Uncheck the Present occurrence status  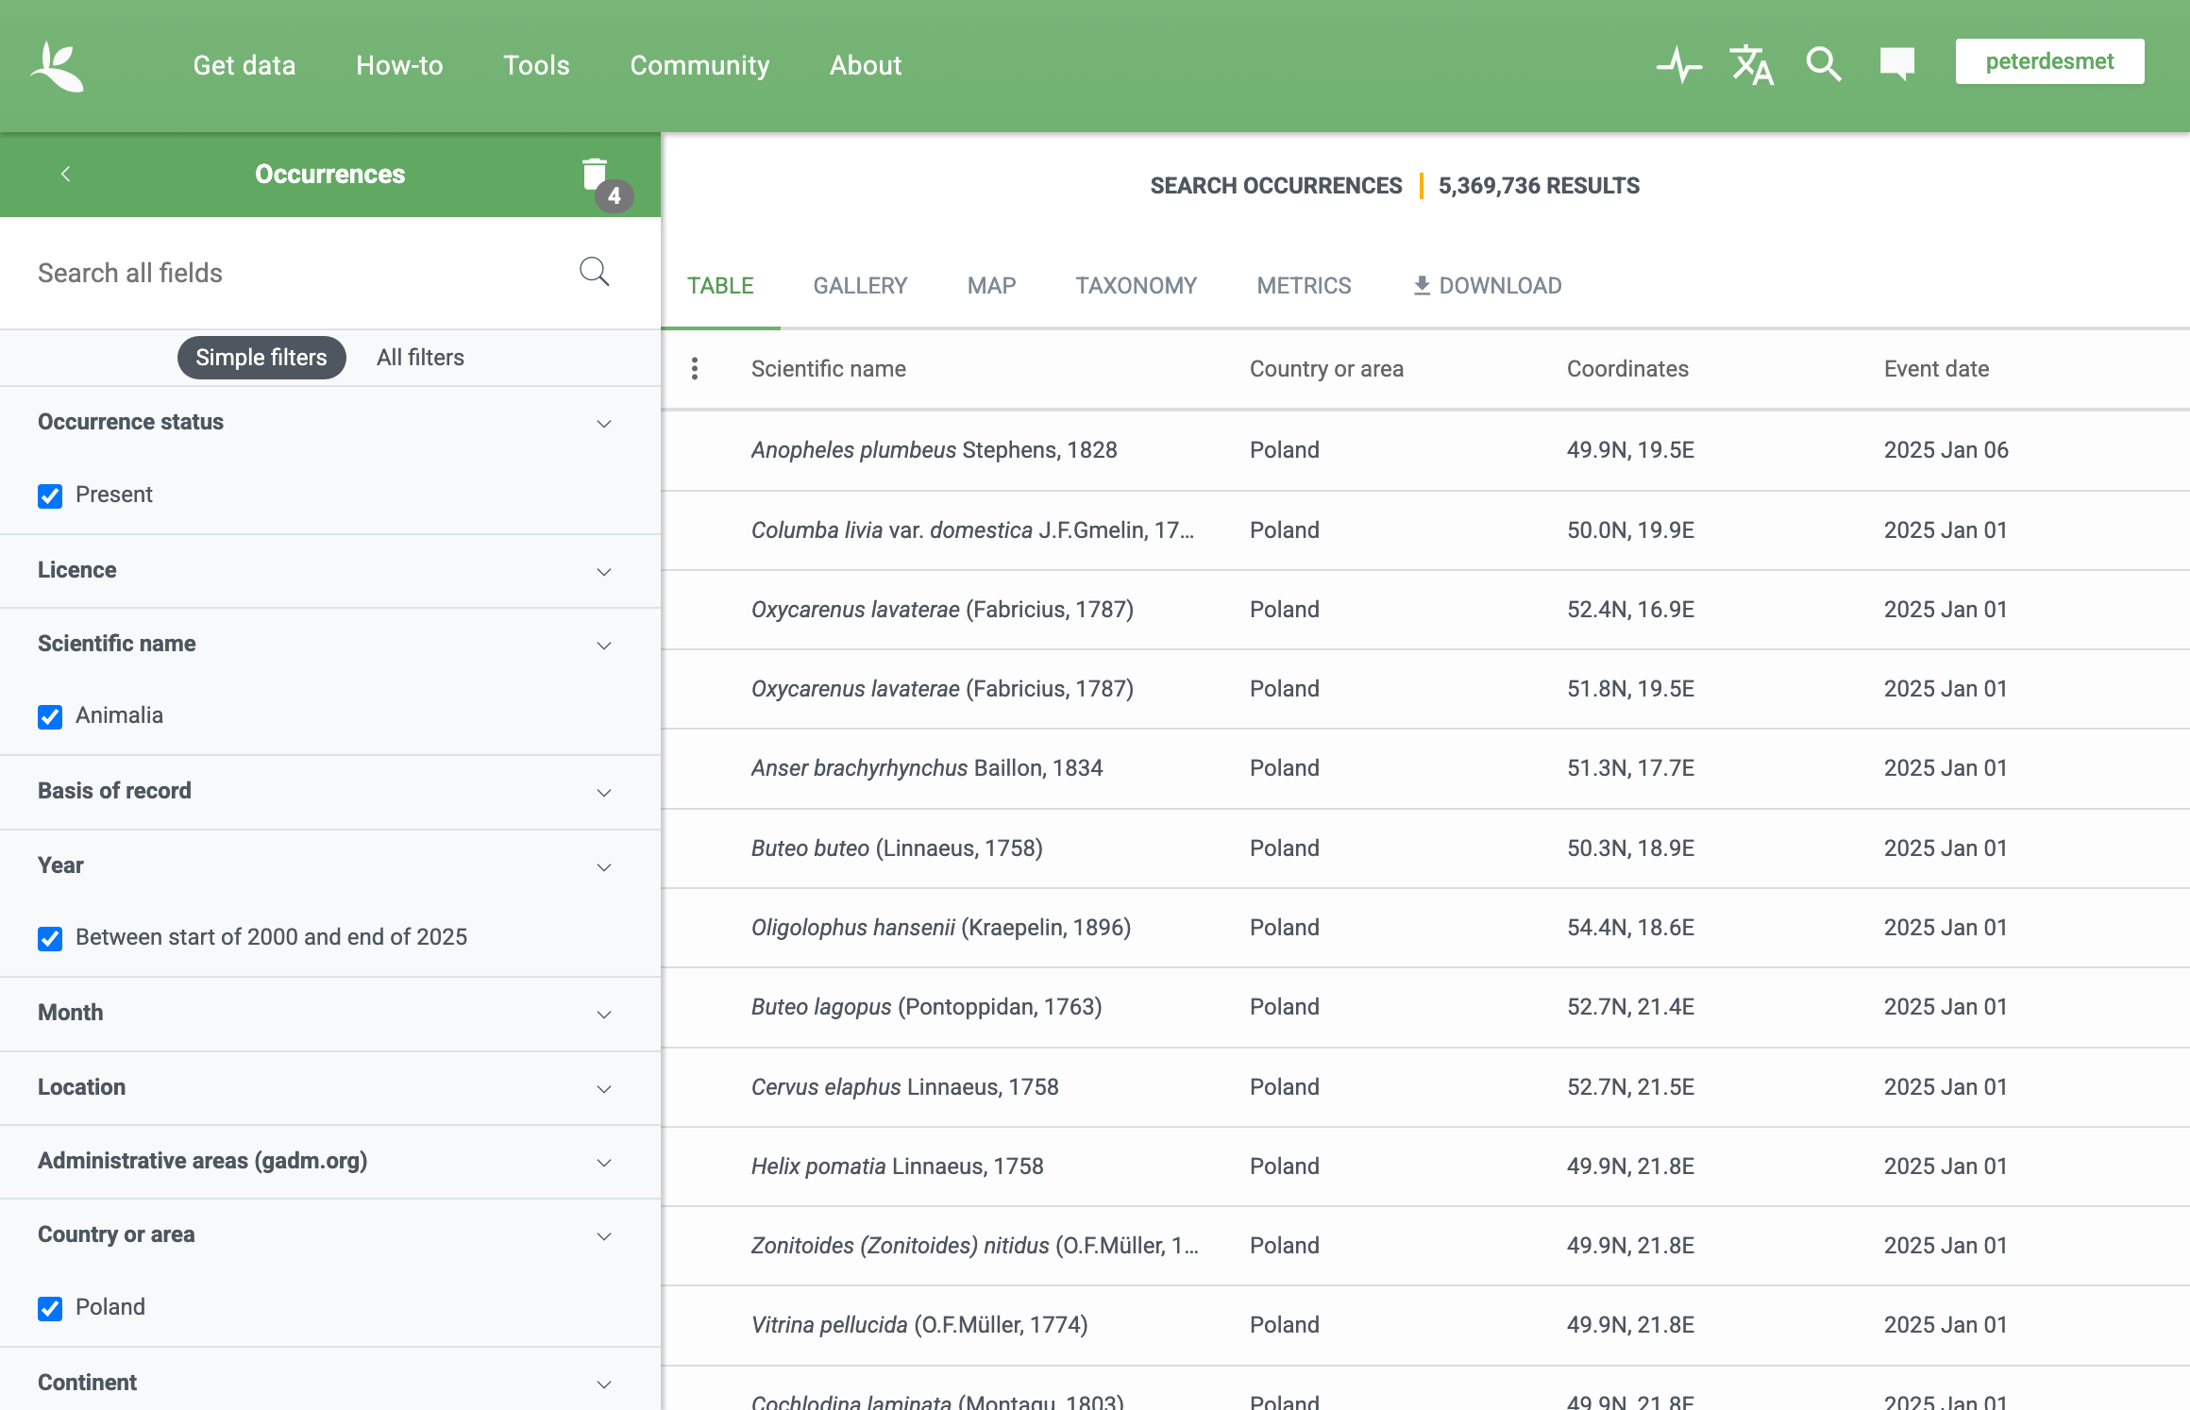50,495
